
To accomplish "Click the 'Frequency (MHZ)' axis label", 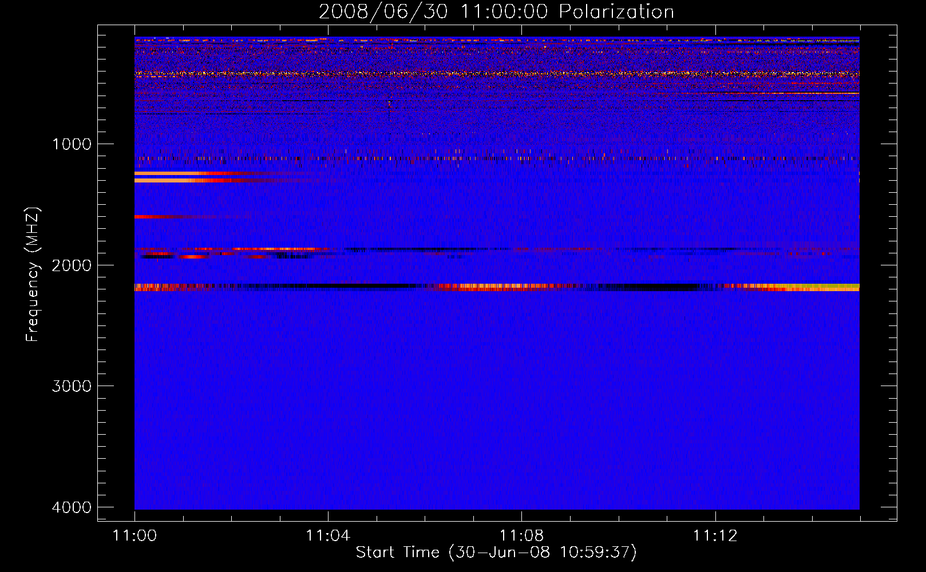I will click(33, 275).
